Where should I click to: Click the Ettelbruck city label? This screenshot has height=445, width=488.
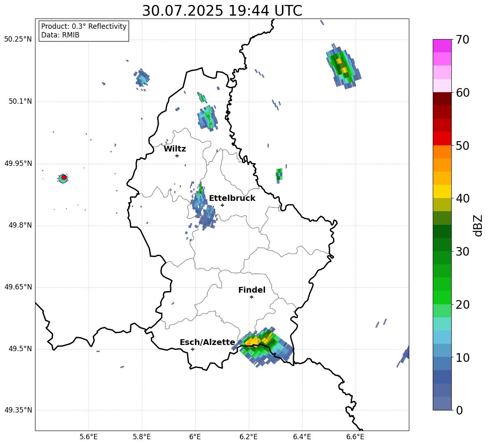click(x=232, y=198)
